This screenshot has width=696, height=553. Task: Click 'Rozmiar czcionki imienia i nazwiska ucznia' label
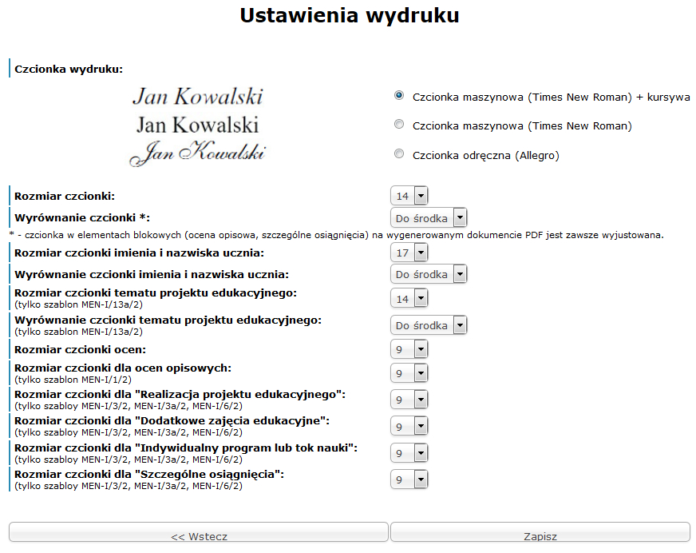coord(140,253)
